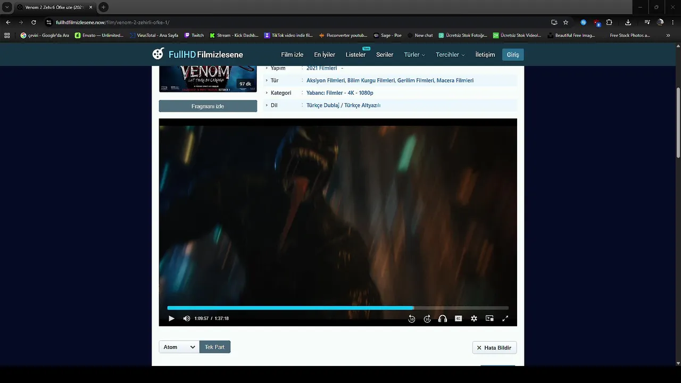This screenshot has width=681, height=383.
Task: Expand the Türler dropdown menu
Action: (414, 55)
